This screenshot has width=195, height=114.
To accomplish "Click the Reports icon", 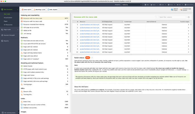I will click(2, 41).
